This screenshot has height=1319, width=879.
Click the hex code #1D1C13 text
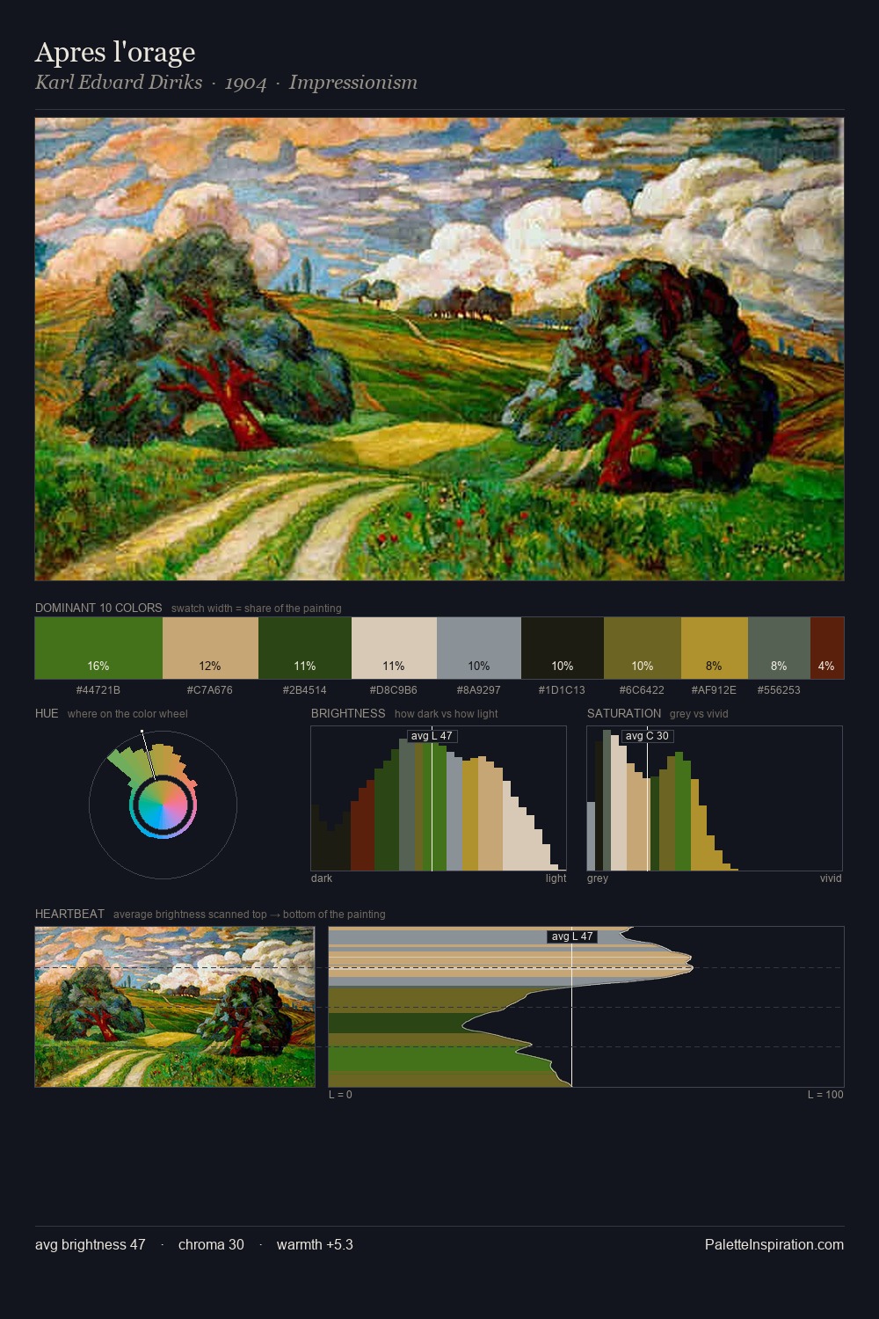[562, 690]
